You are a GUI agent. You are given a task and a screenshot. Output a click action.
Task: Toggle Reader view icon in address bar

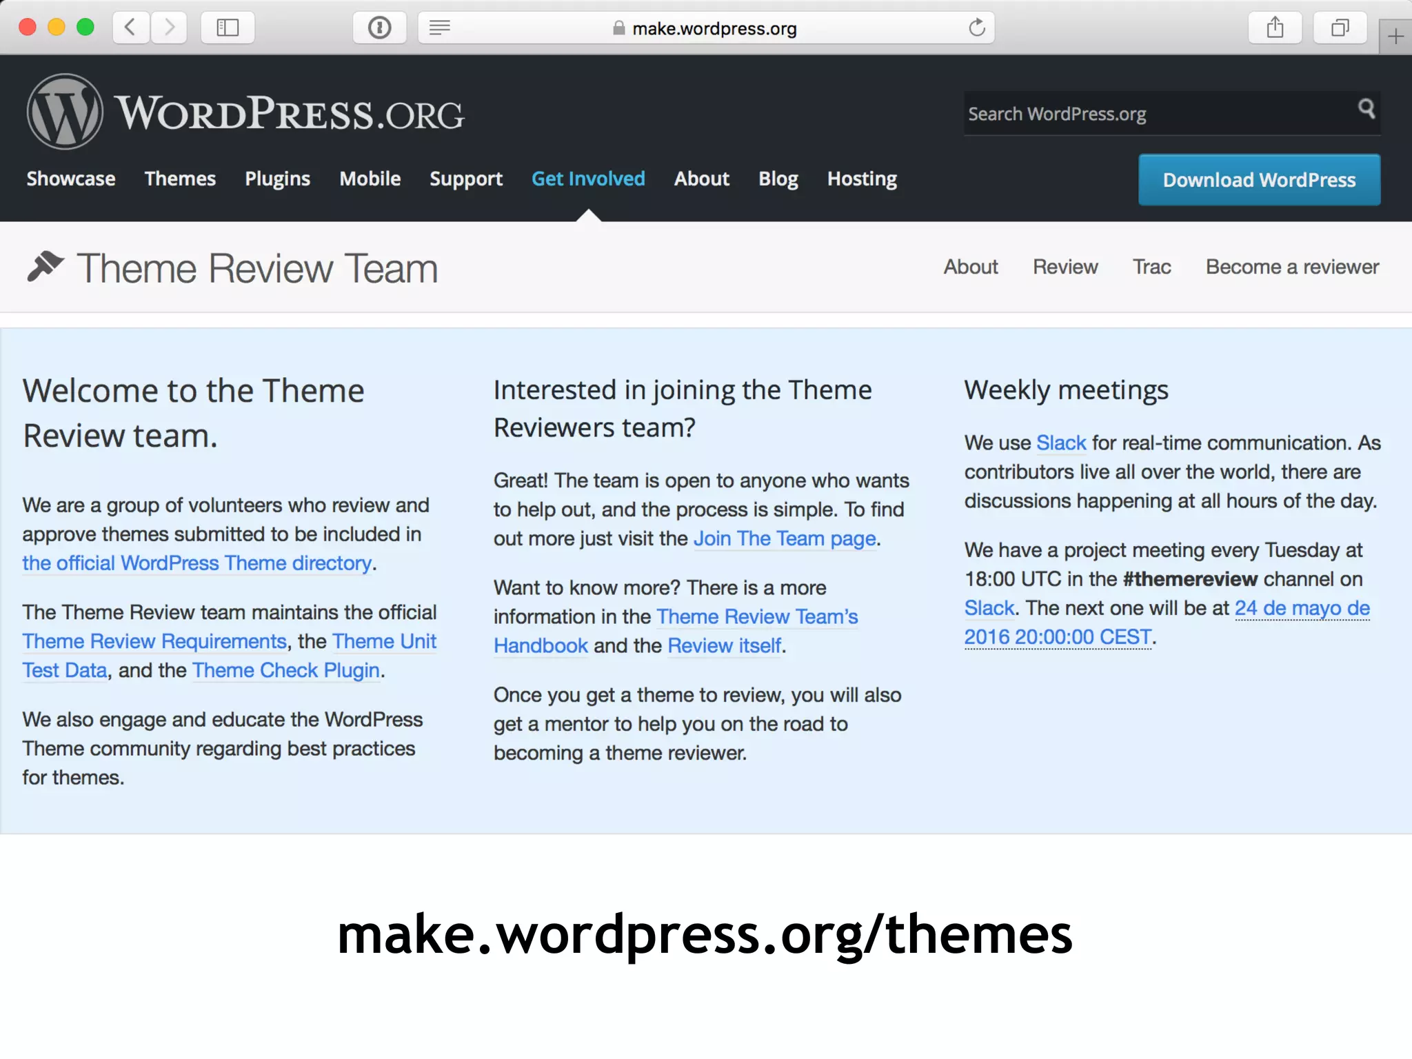pos(439,28)
